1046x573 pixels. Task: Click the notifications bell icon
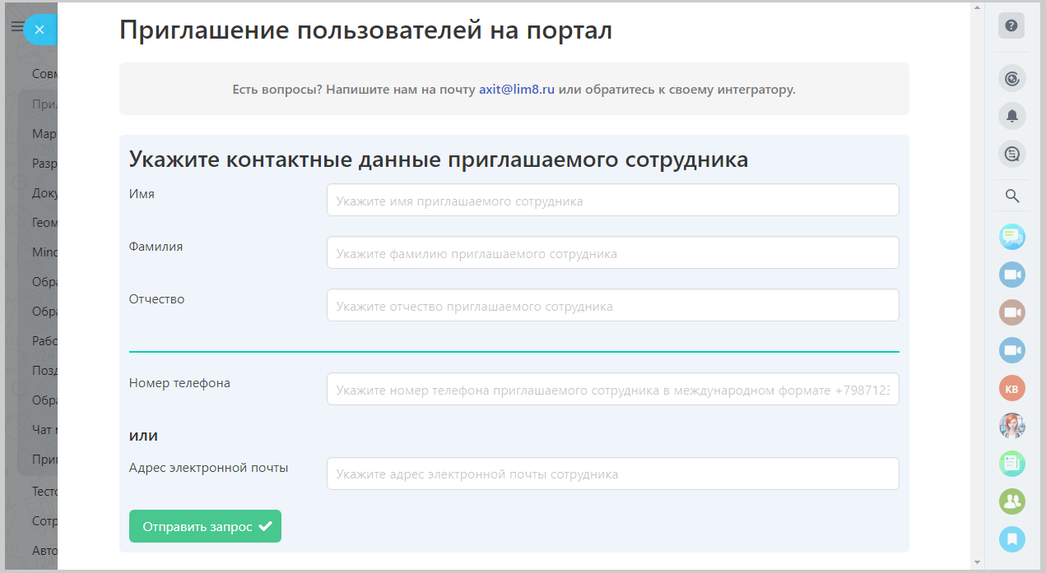tap(1011, 116)
